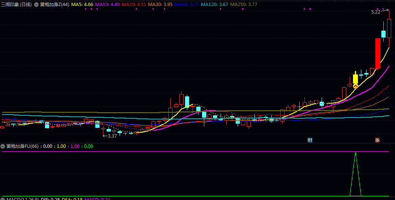Click the round signal icon under yellow candle
This screenshot has height=200, width=395.
pos(355,86)
